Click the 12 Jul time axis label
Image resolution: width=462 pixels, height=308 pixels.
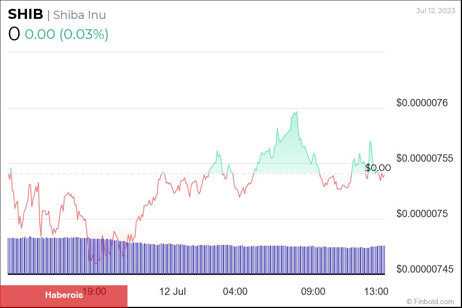coord(172,291)
